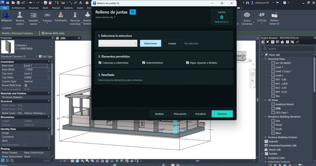Screen dimensions: 316x166
Task: Open the structure selection combo box
Action: [118, 44]
